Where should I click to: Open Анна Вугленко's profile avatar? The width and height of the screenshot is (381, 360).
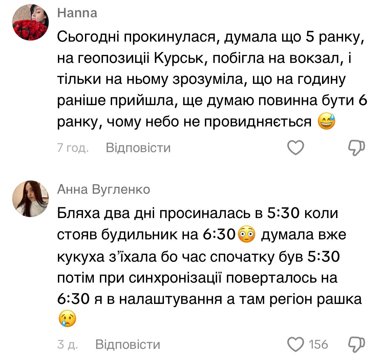30,199
